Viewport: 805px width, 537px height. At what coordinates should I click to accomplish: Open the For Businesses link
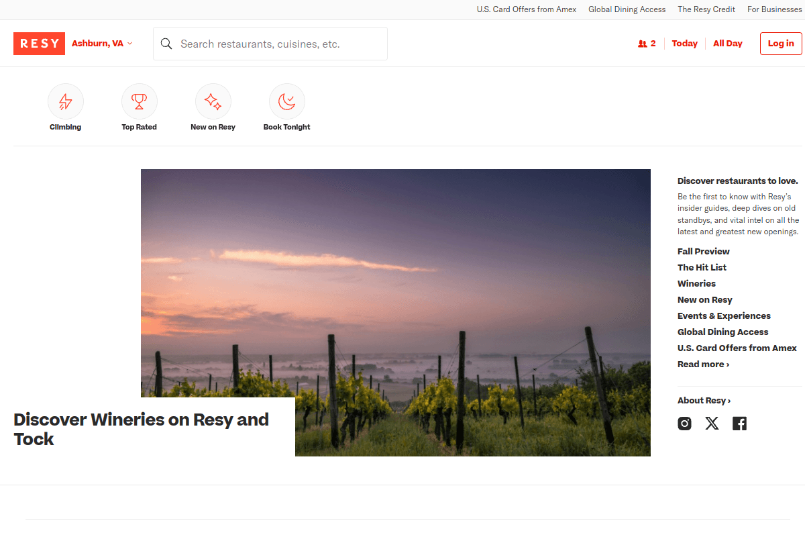(775, 9)
